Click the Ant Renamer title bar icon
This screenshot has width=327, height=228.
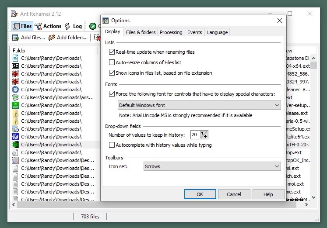(x=14, y=14)
